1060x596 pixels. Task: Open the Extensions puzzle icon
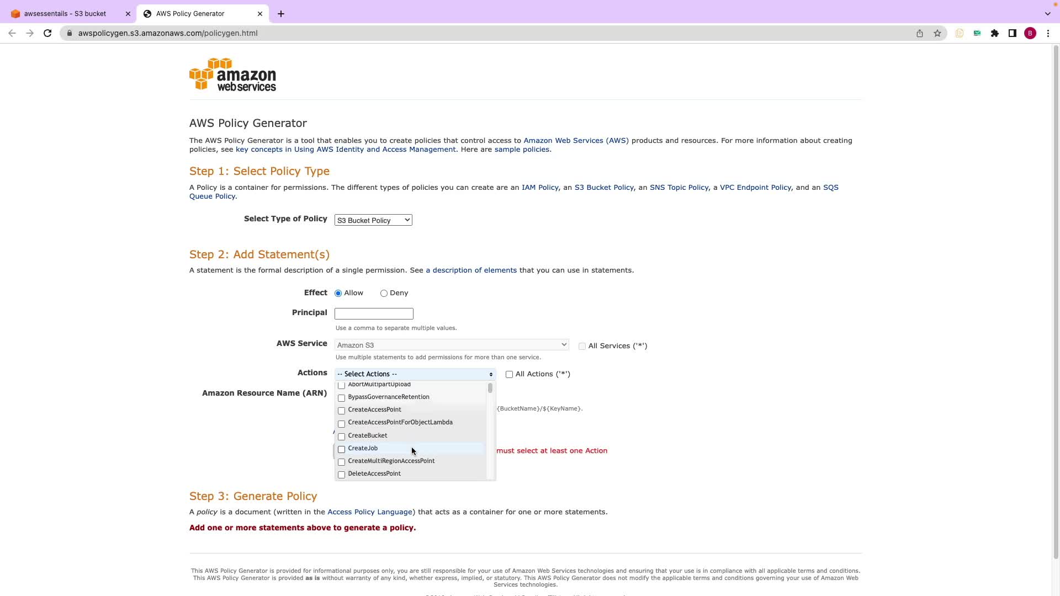[x=995, y=33]
